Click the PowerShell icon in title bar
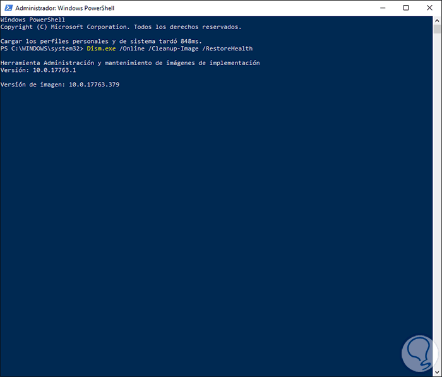The width and height of the screenshot is (442, 377). (8, 8)
